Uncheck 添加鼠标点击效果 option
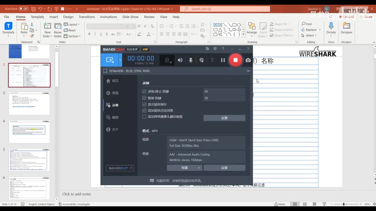Screen dimensions: 376x211 coord(144,110)
